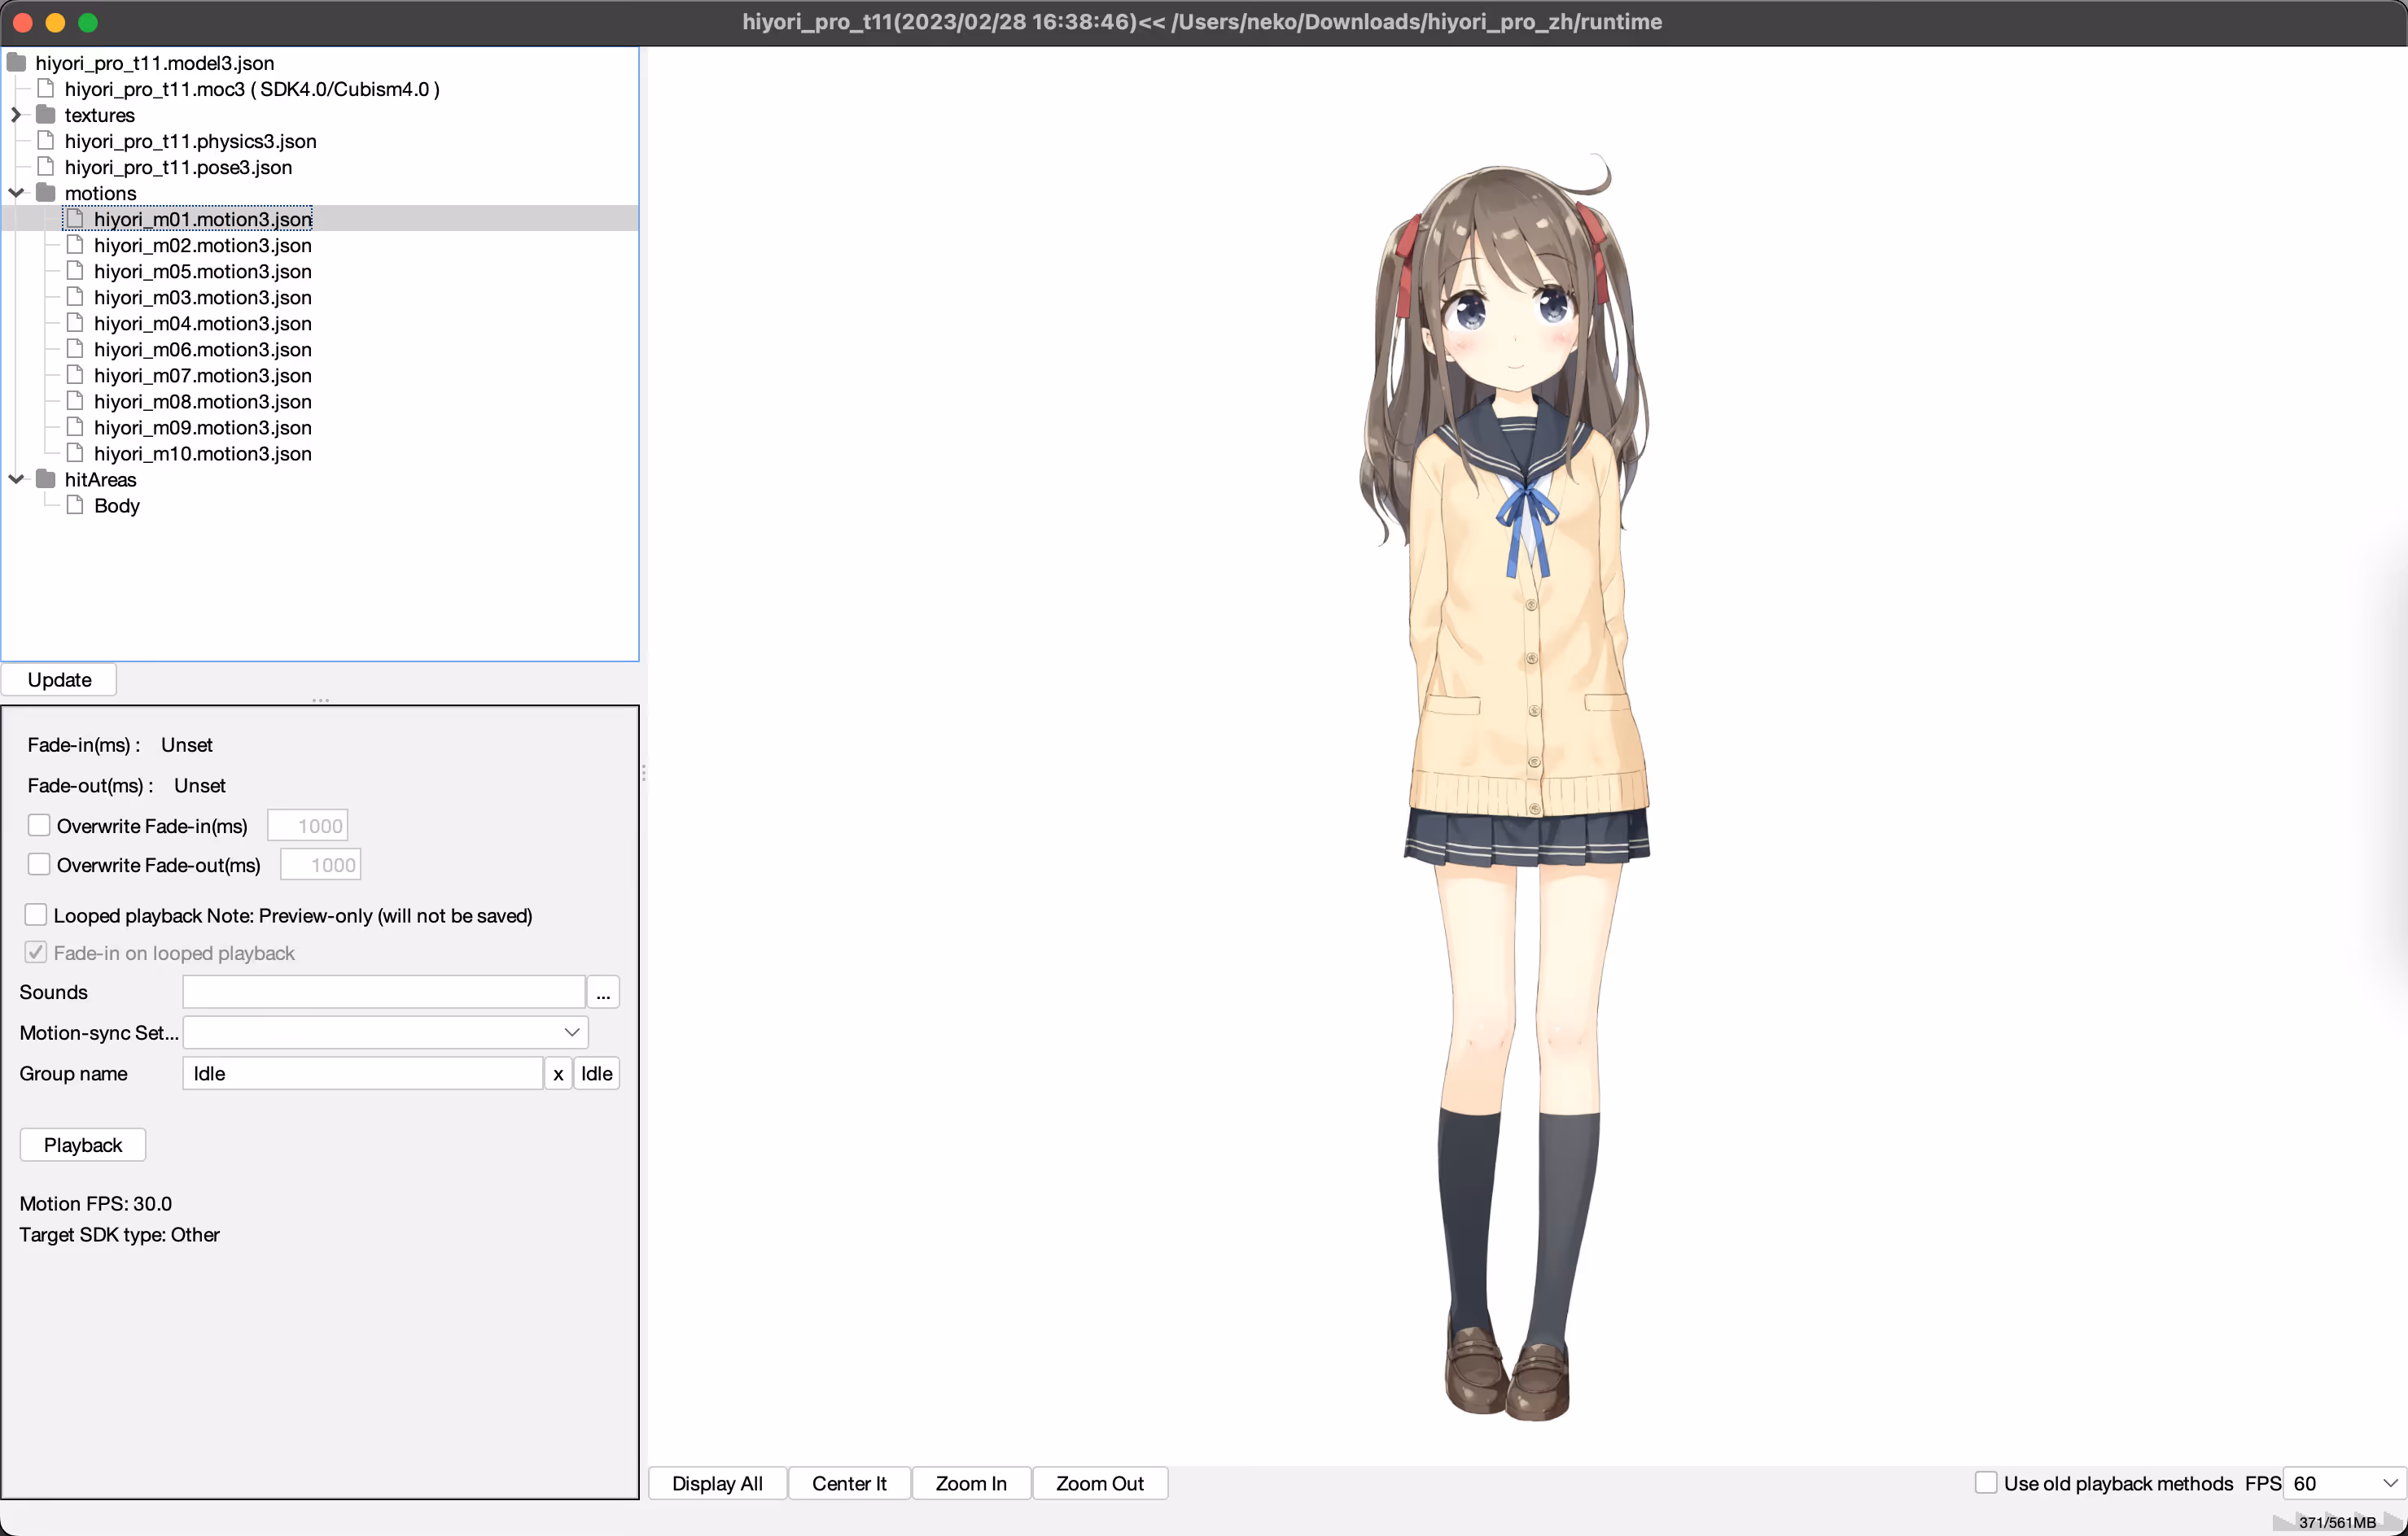
Task: Enable Overwrite Fade-out checkbox
Action: click(x=39, y=865)
